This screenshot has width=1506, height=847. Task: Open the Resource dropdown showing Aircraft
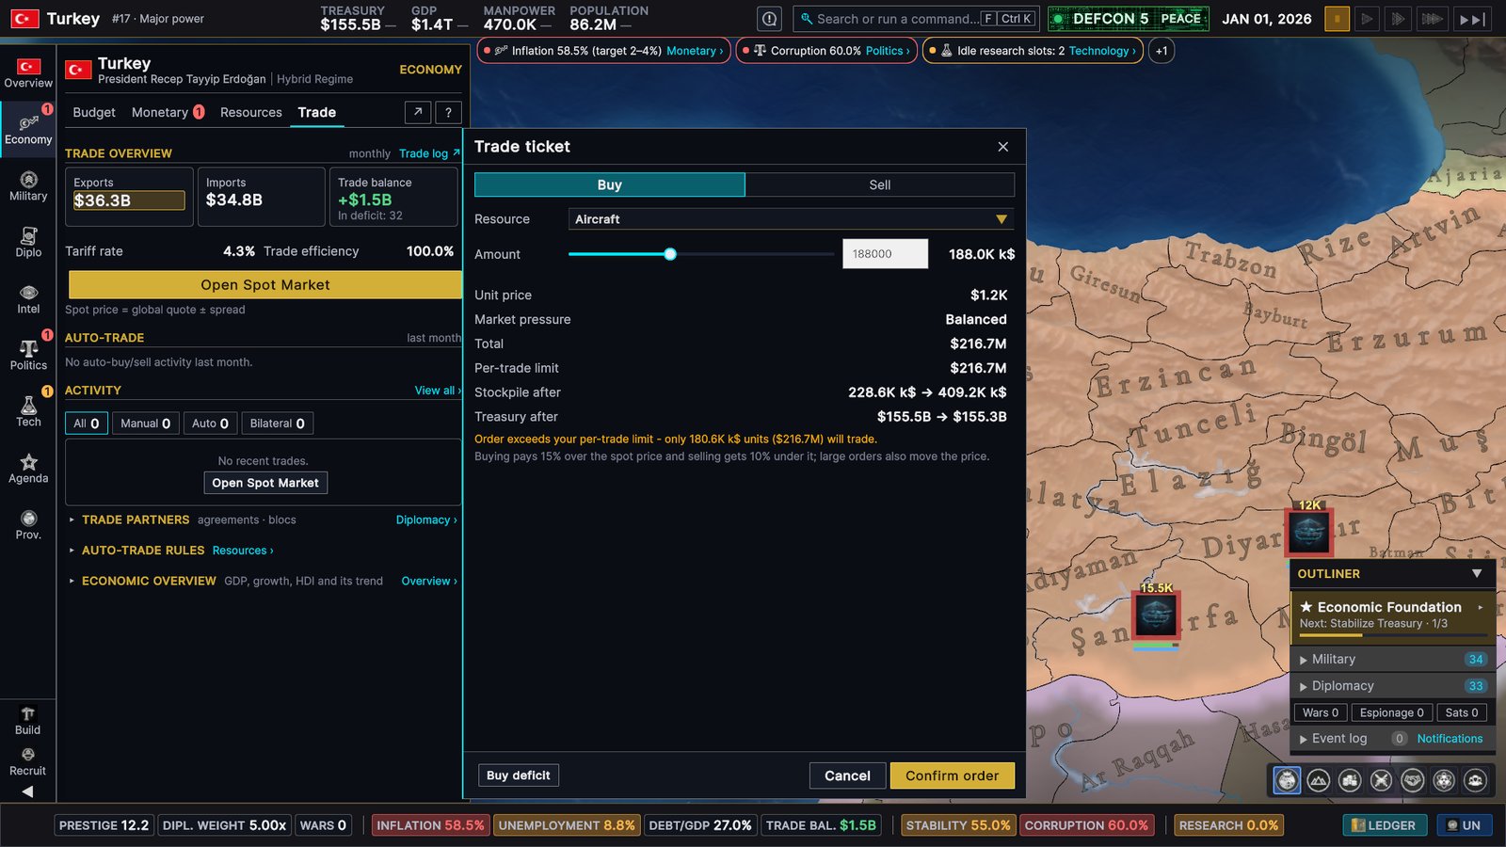point(791,219)
